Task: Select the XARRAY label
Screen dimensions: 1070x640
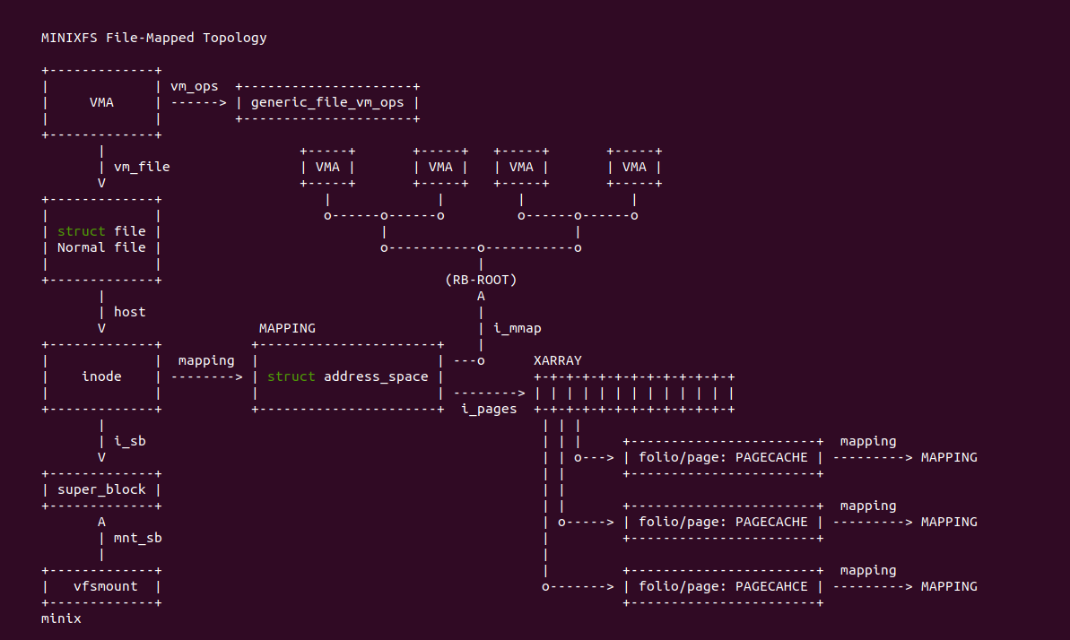Action: click(x=558, y=360)
